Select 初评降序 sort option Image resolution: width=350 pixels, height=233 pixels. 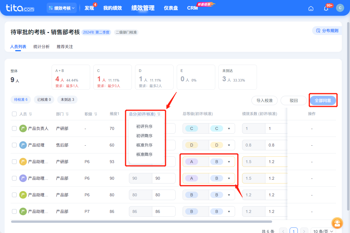pos(144,136)
